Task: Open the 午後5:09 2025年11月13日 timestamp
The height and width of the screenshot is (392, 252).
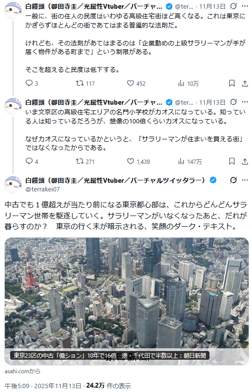Action: coord(43,386)
